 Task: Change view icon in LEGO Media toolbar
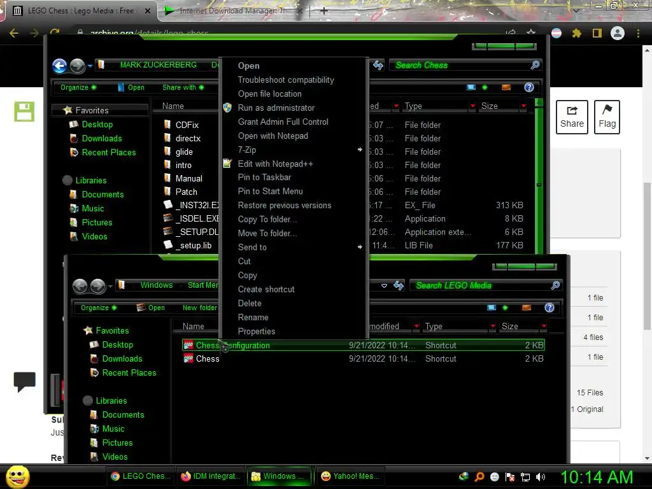pyautogui.click(x=492, y=308)
